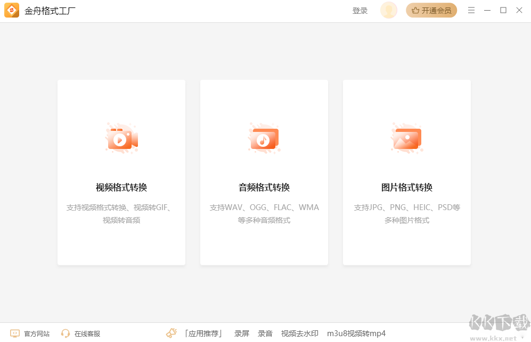Click the 金舟格式工厂 app logo
Viewport: 531px width, 342px height.
point(12,10)
